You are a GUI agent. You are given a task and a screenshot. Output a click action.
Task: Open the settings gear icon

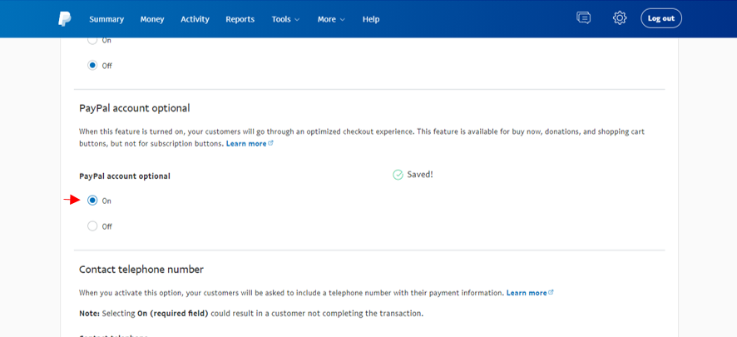click(620, 18)
